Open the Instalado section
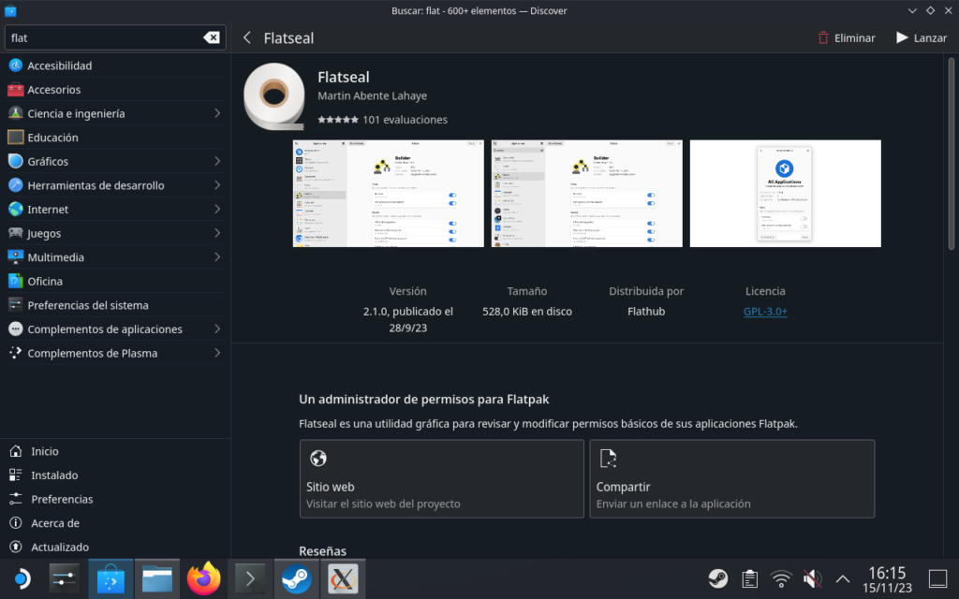Screen dimensions: 959x599 point(54,475)
